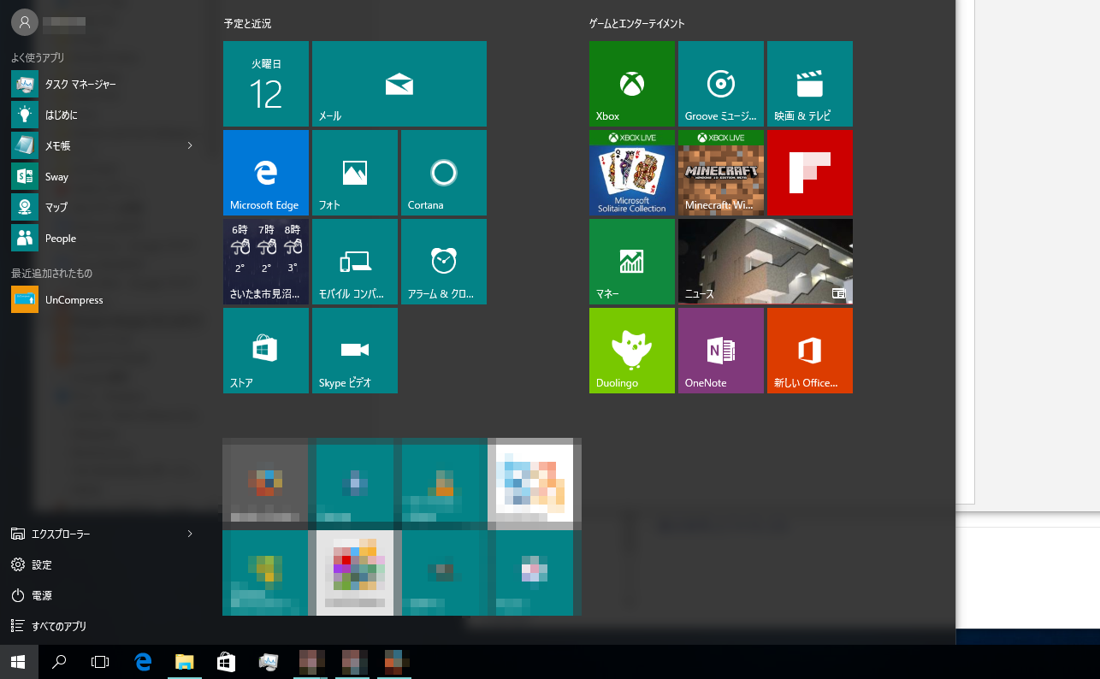Launch Microsoft Solitaire Collection tile
The image size is (1100, 679).
632,173
